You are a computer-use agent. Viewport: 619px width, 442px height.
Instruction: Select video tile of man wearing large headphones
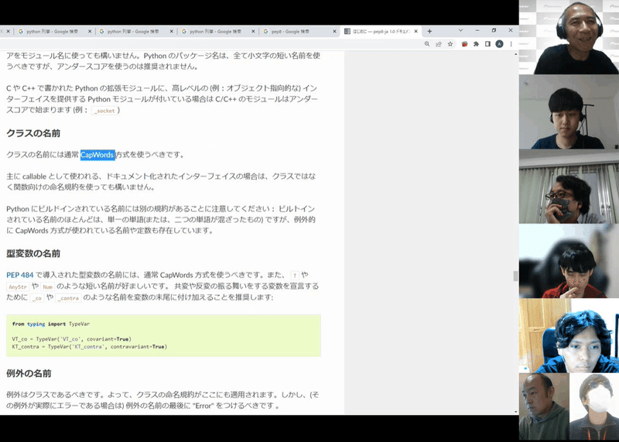(569, 37)
